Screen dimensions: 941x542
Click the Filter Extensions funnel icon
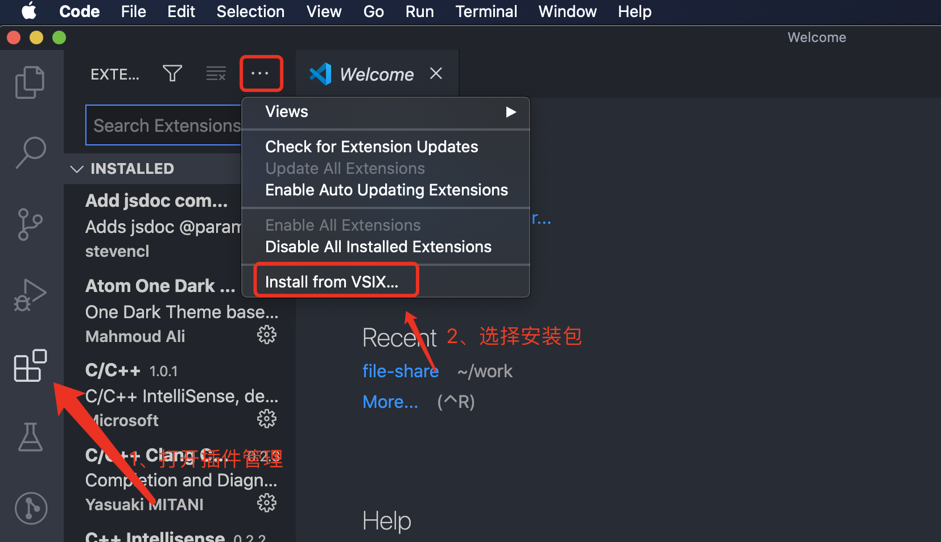coord(172,73)
